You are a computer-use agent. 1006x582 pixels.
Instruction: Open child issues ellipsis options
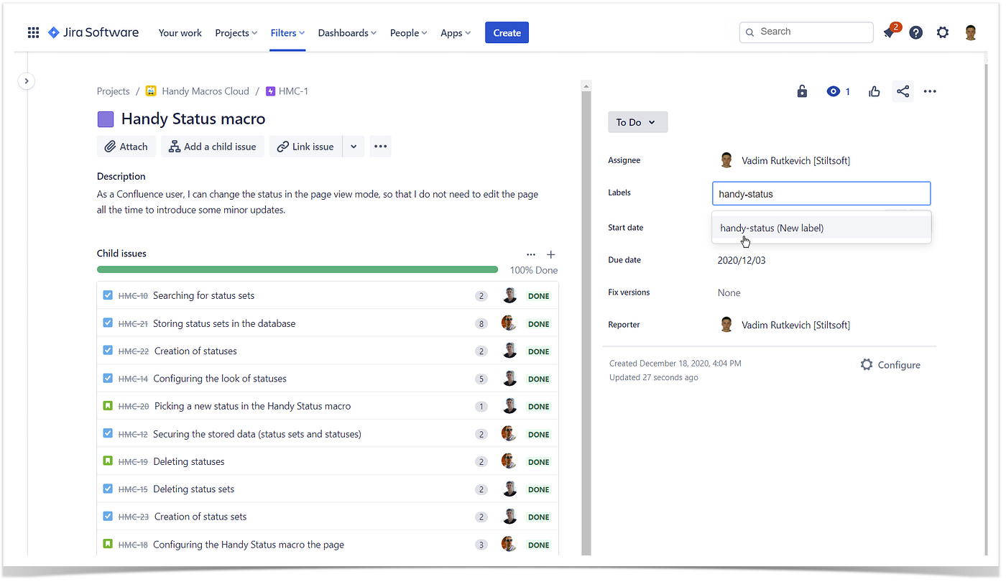click(x=531, y=254)
